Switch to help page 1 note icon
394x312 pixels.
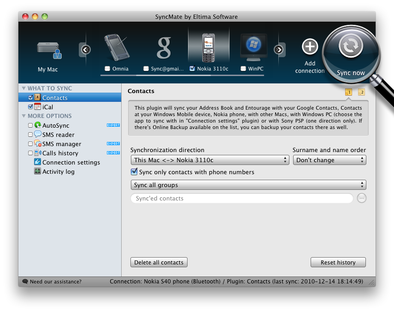pyautogui.click(x=348, y=92)
